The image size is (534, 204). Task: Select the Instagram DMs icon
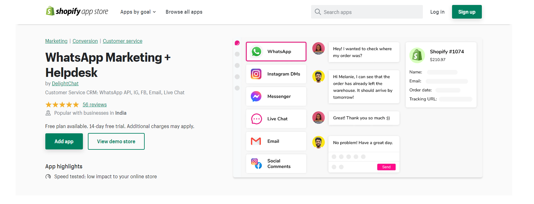coord(256,74)
